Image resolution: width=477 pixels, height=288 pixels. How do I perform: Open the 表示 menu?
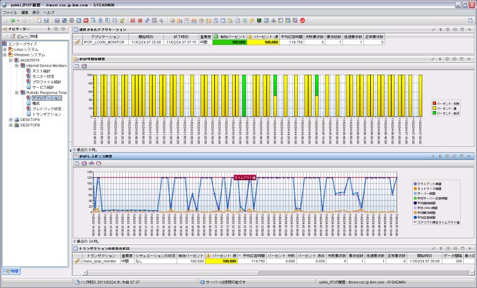pyautogui.click(x=36, y=13)
